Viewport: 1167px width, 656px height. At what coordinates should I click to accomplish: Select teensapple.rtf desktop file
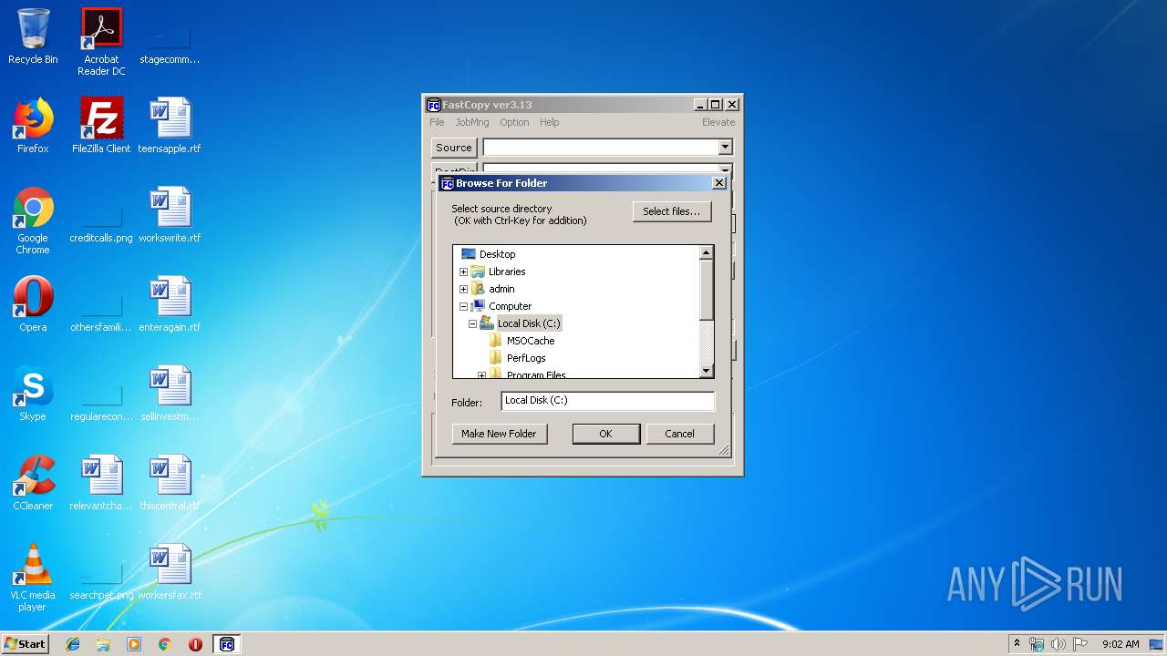(x=170, y=126)
